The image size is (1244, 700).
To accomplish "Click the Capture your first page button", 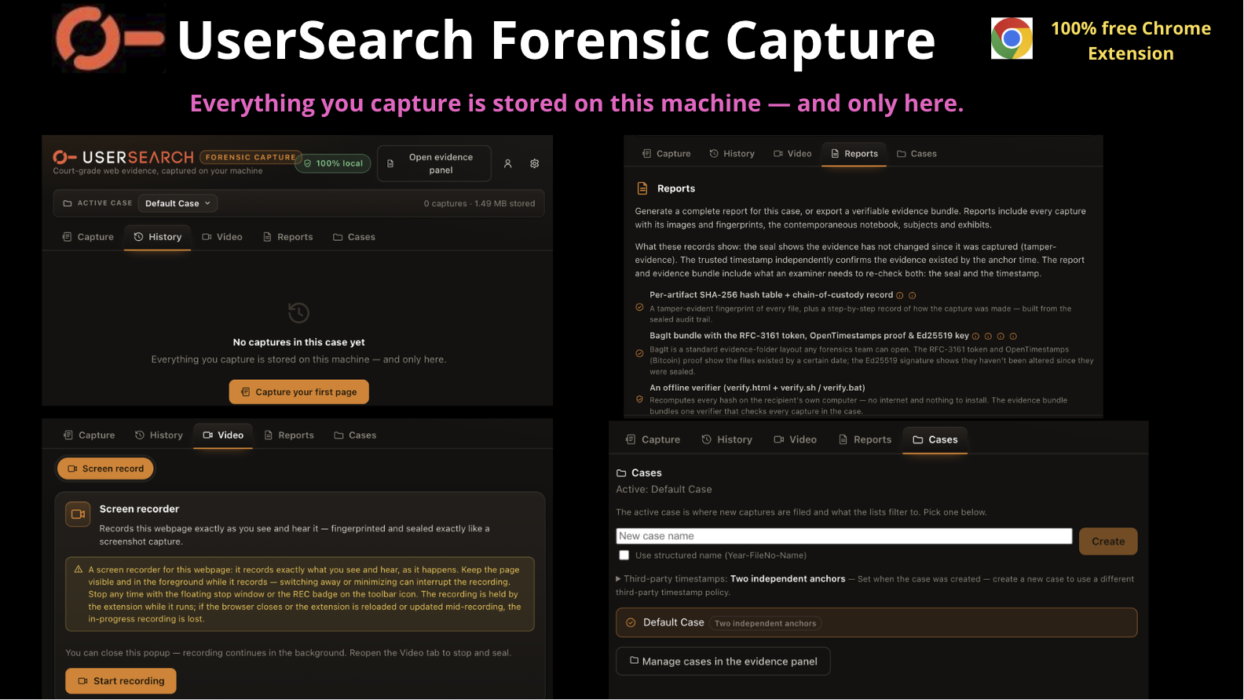I will tap(299, 392).
